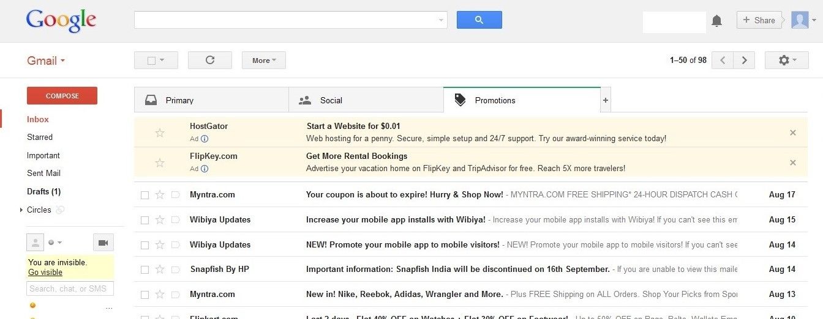This screenshot has width=823, height=319.
Task: Click the Google logo
Action: click(x=61, y=21)
